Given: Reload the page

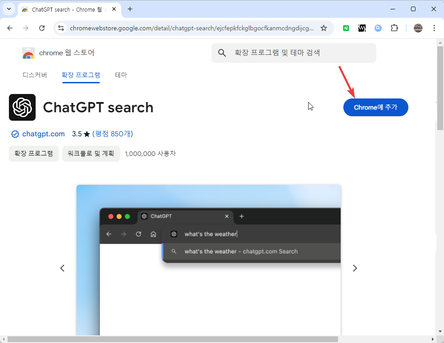Looking at the screenshot, I should pos(42,28).
